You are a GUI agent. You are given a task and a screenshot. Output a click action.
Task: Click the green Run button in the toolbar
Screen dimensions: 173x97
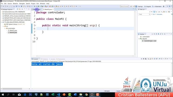(x=38, y=6)
